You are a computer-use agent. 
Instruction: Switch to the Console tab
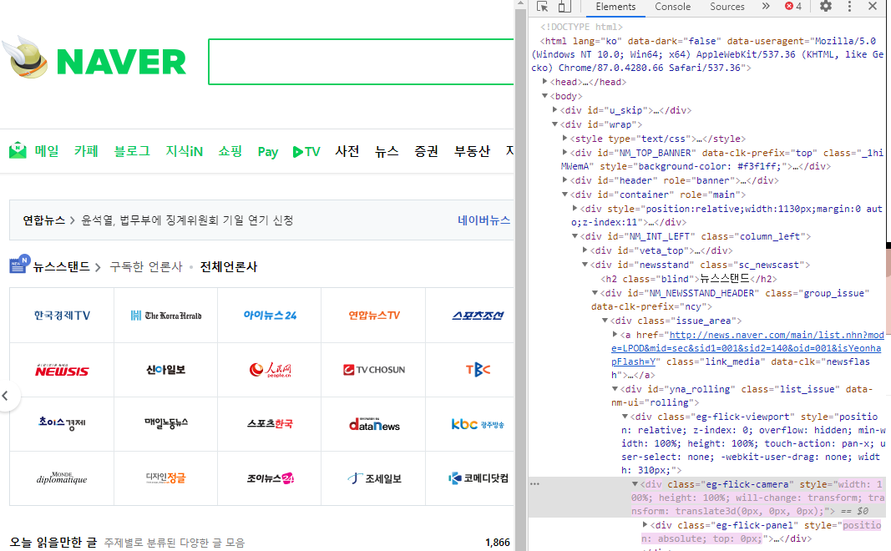click(x=673, y=7)
